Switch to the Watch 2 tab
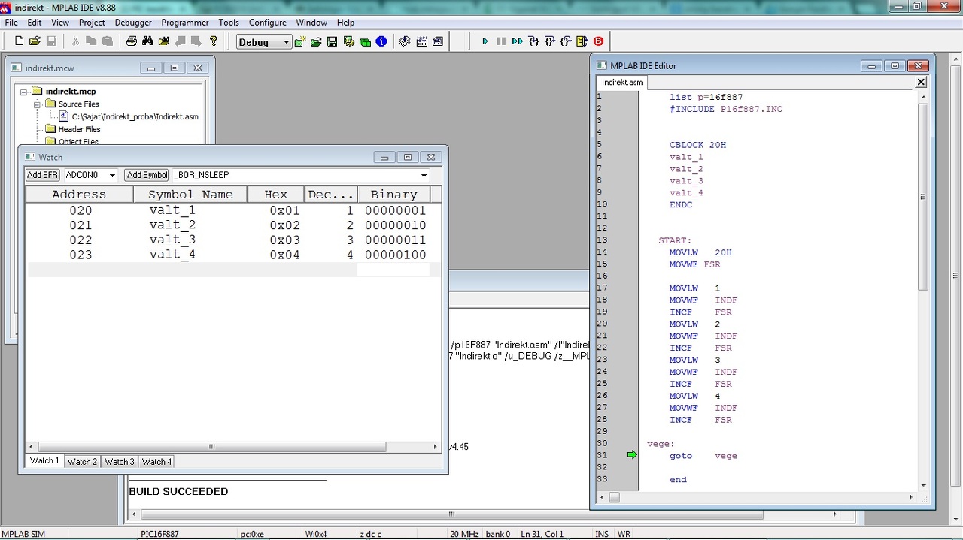 point(82,462)
